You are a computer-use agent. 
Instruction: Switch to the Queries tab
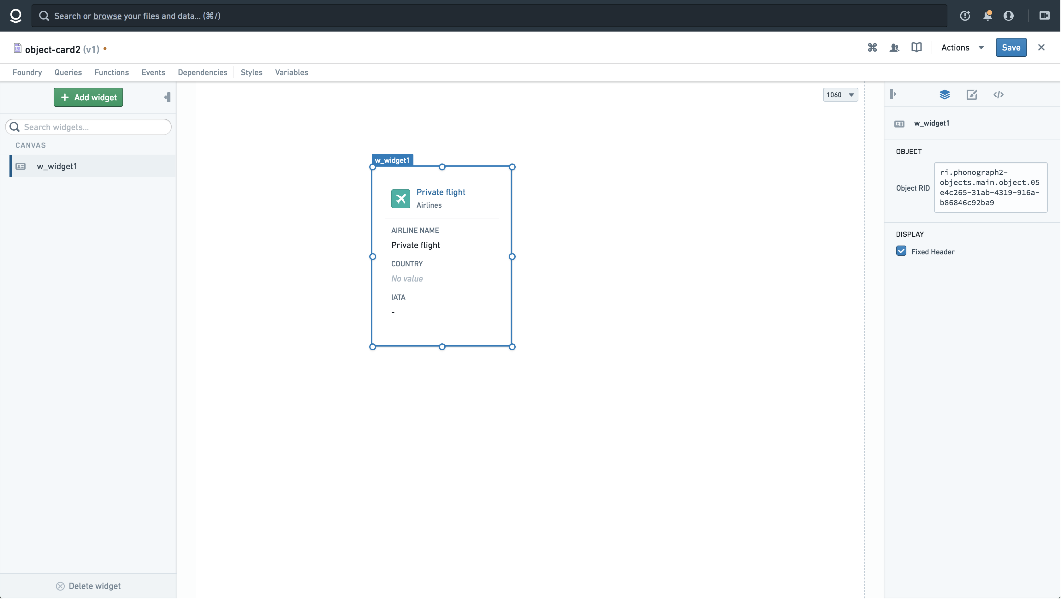[68, 72]
